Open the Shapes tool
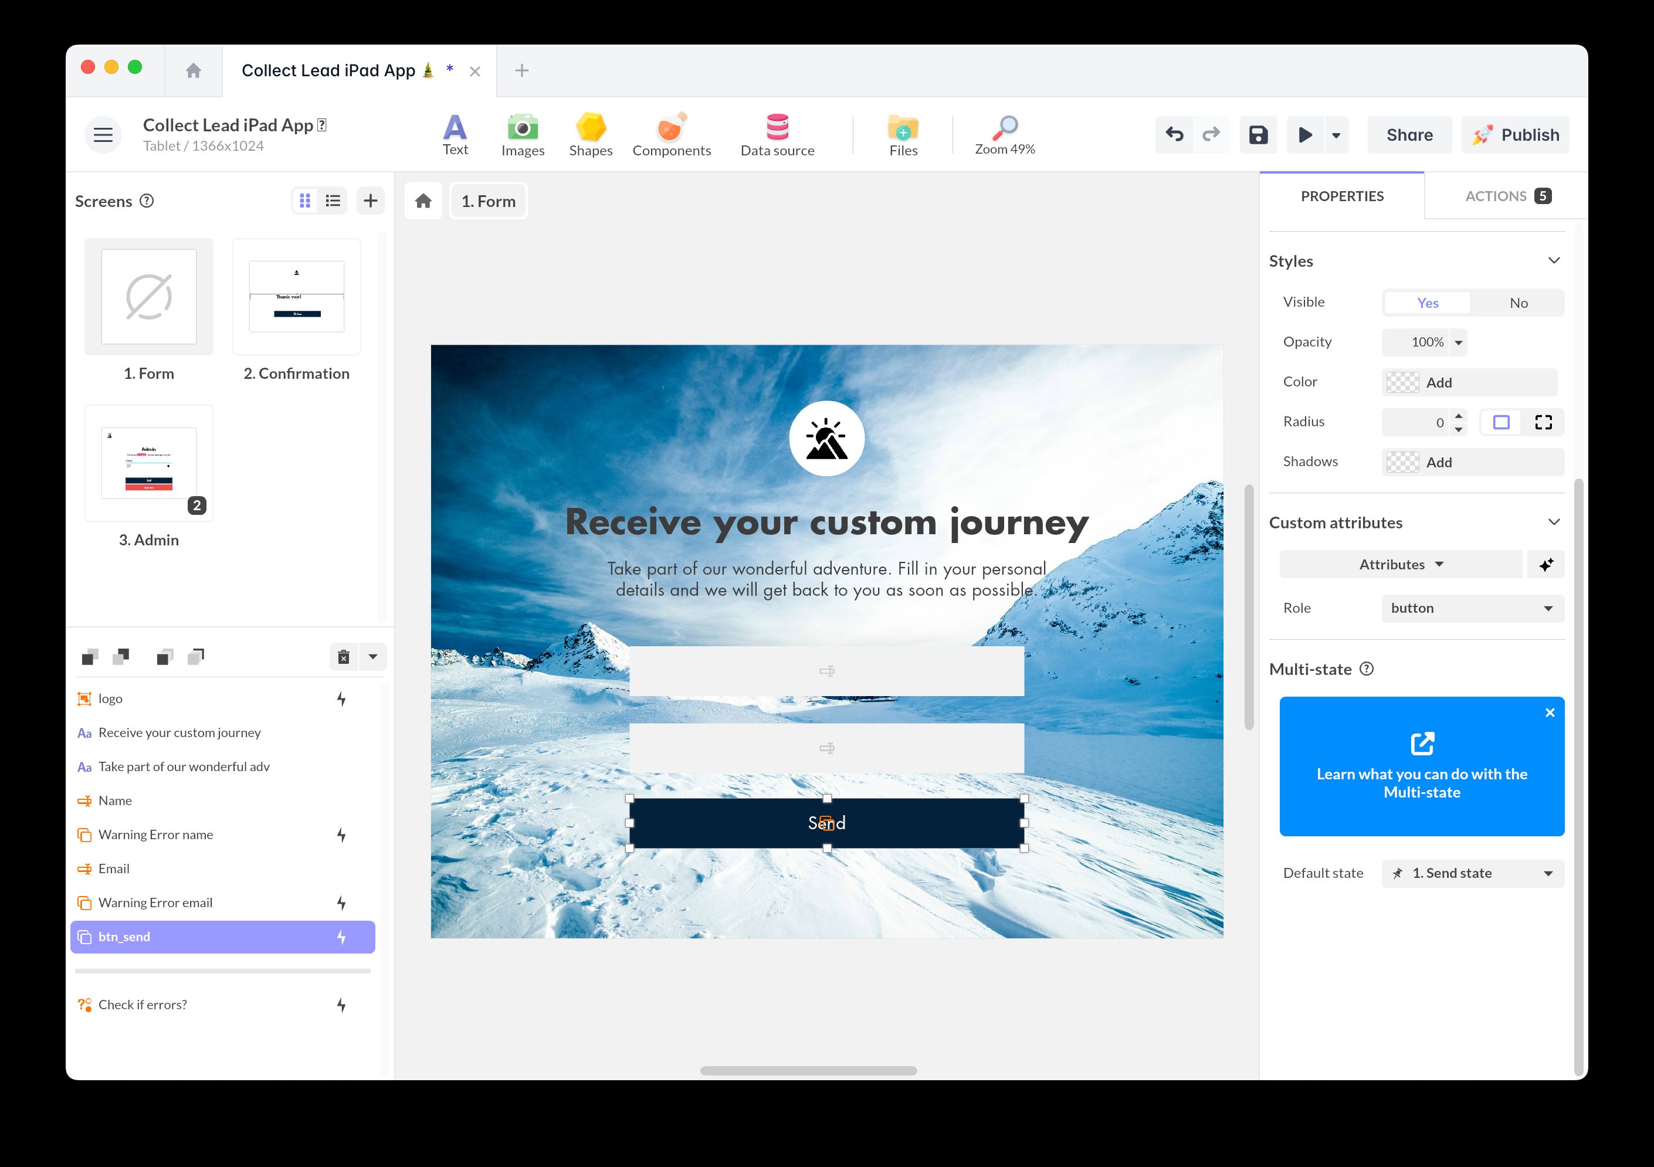1654x1167 pixels. tap(590, 135)
